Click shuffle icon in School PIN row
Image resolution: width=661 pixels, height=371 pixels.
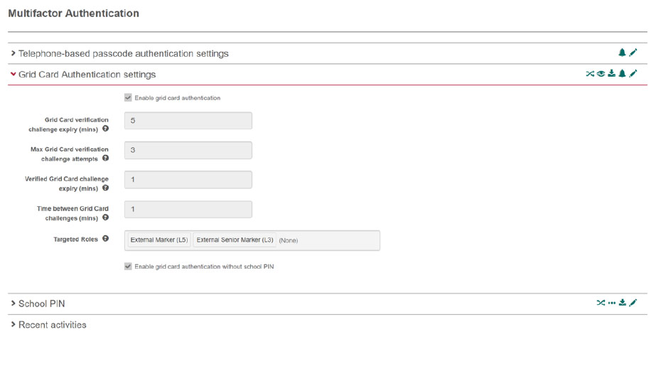(601, 303)
